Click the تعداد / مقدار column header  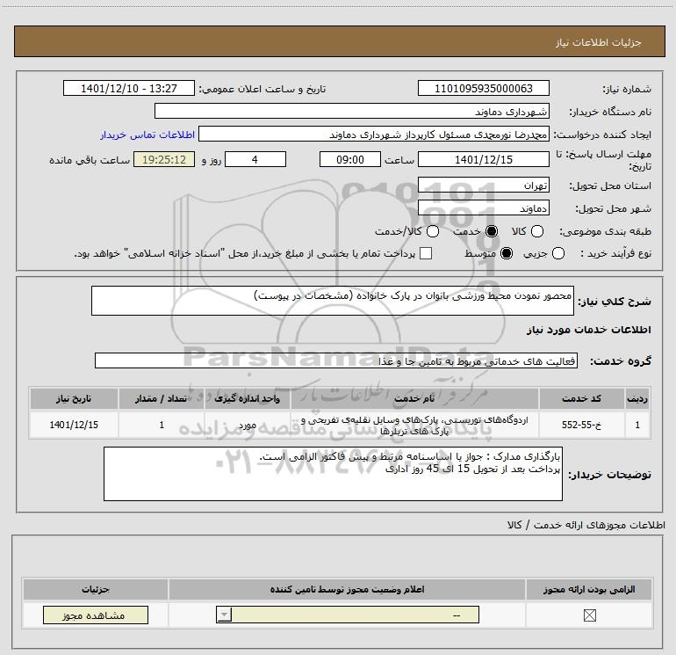(161, 399)
